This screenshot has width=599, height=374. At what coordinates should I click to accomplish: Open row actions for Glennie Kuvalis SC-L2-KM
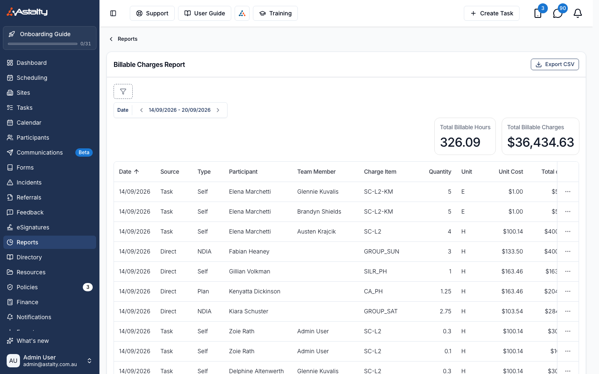568,192
